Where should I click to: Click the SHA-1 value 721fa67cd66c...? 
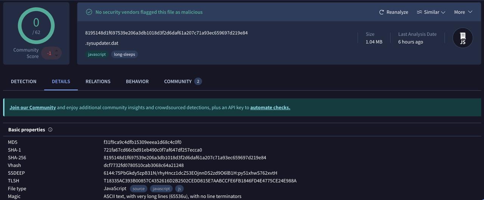coord(153,150)
